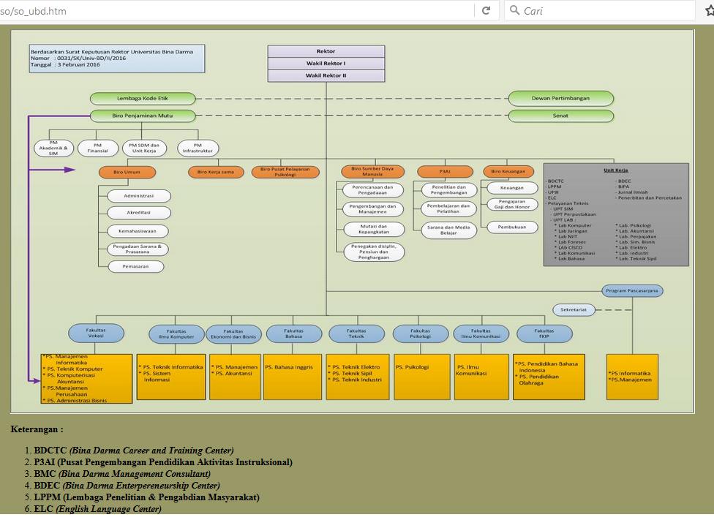Select the Wakil Rektor II box

coord(326,75)
